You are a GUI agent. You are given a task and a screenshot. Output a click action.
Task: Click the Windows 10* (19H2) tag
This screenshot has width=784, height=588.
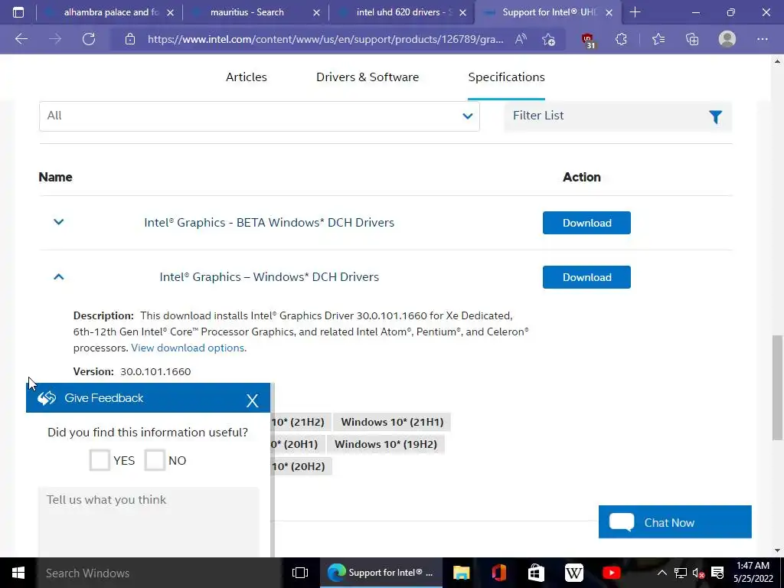(386, 444)
